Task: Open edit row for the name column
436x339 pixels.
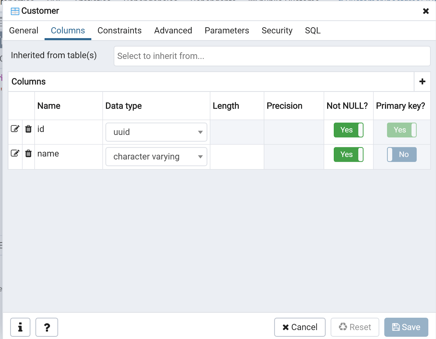Action: pyautogui.click(x=15, y=153)
